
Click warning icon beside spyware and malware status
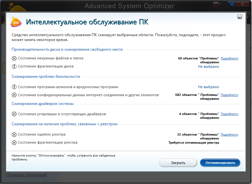14,87
